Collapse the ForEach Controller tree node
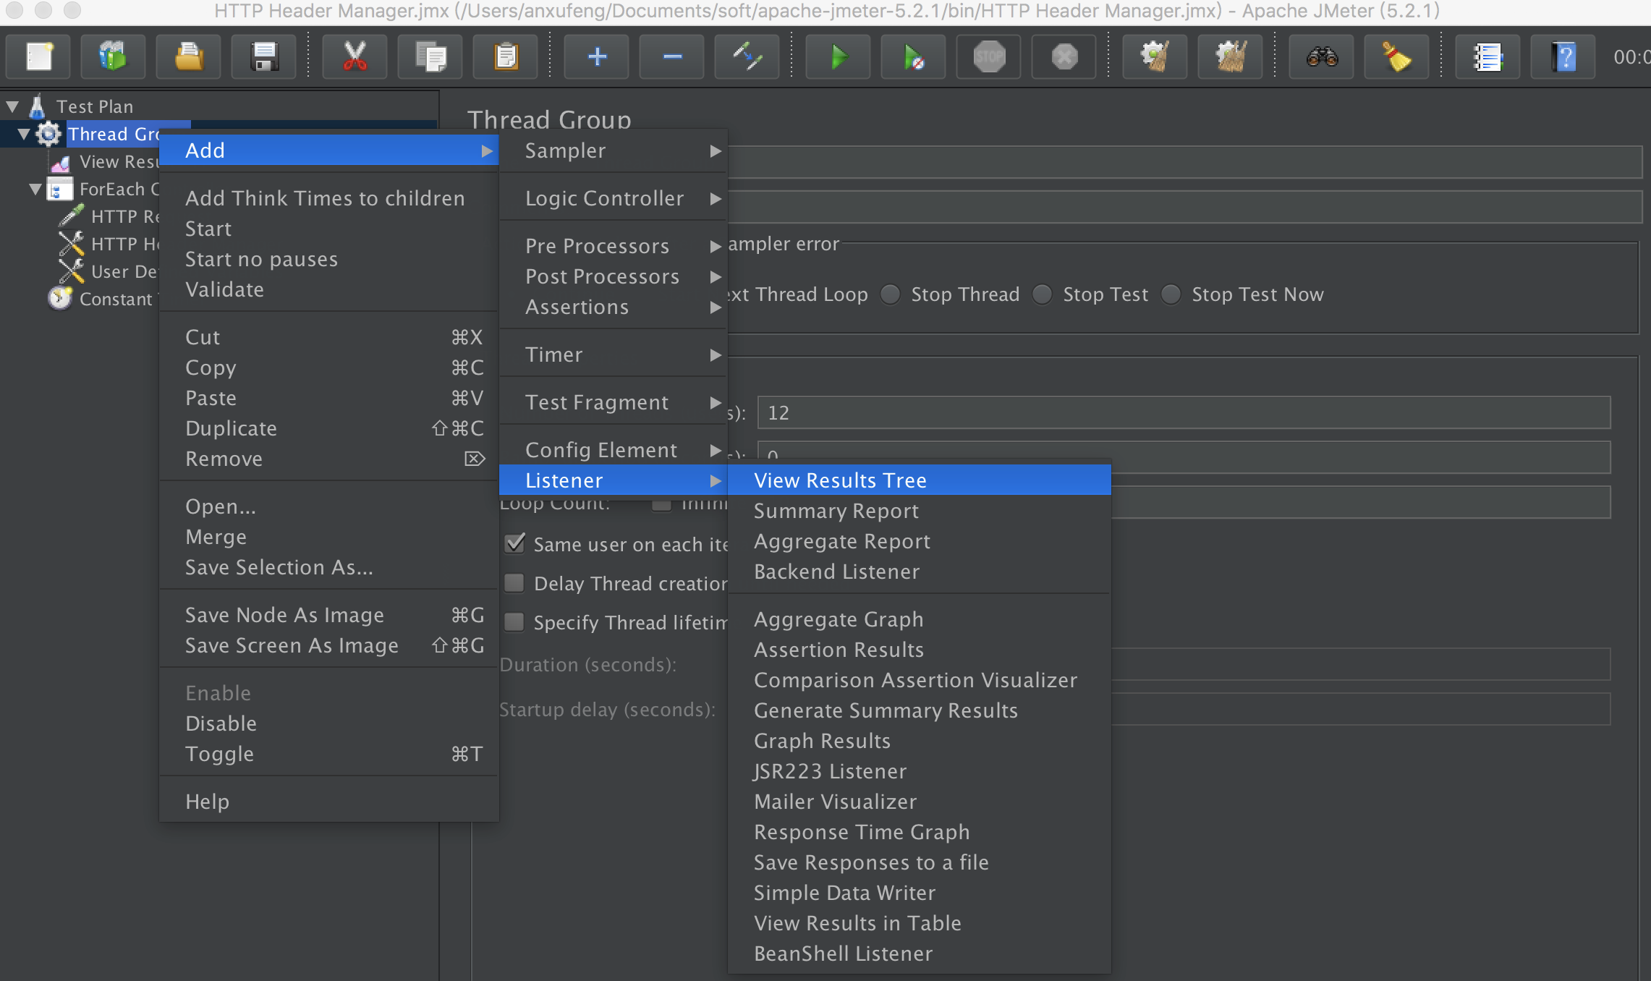Image resolution: width=1651 pixels, height=981 pixels. coord(35,190)
